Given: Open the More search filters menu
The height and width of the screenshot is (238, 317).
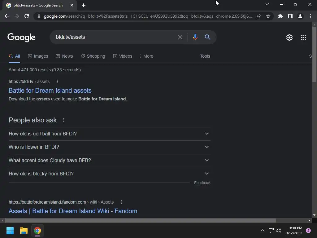Looking at the screenshot, I should click(146, 56).
